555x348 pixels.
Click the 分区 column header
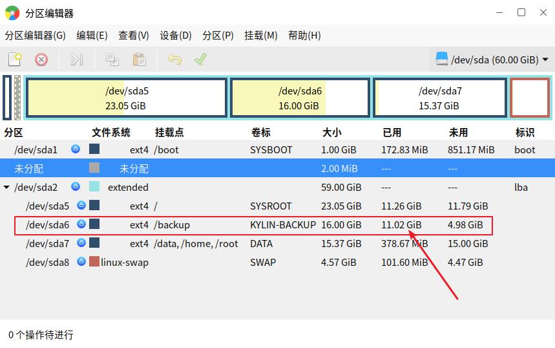14,133
